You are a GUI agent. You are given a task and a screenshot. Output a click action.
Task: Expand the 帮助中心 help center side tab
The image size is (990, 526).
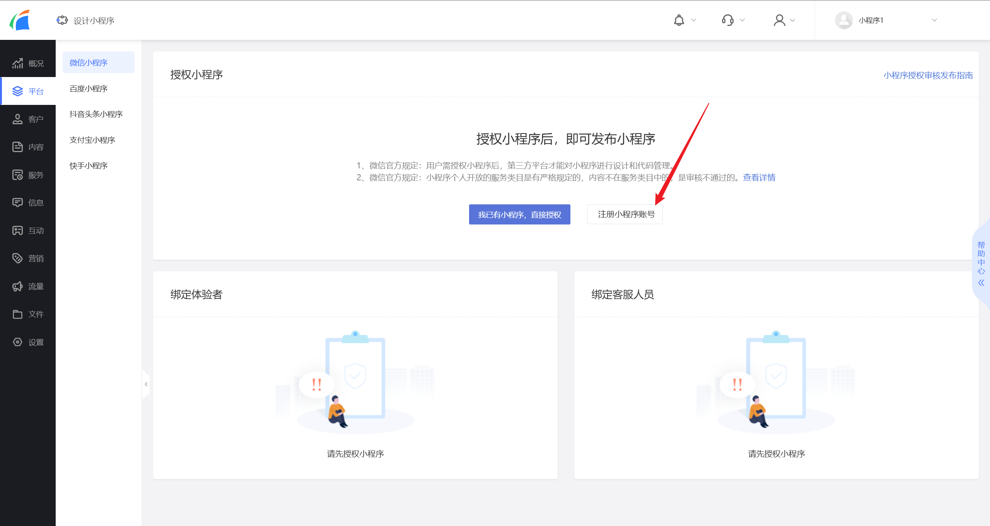click(x=981, y=263)
